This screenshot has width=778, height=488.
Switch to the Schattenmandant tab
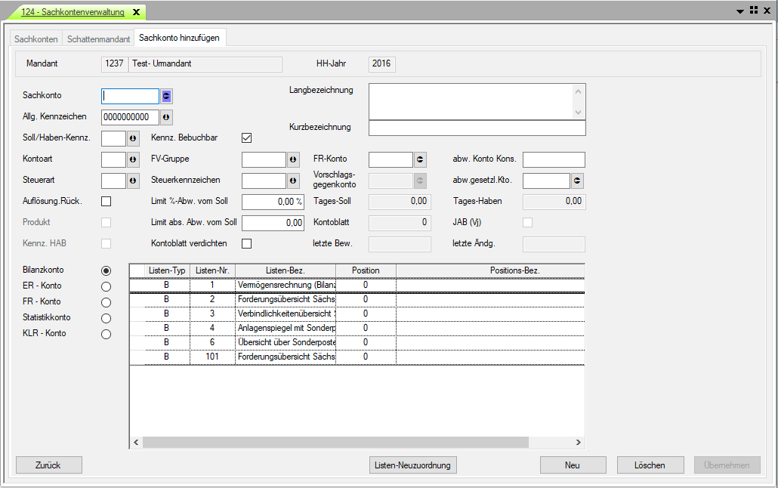[x=98, y=39]
